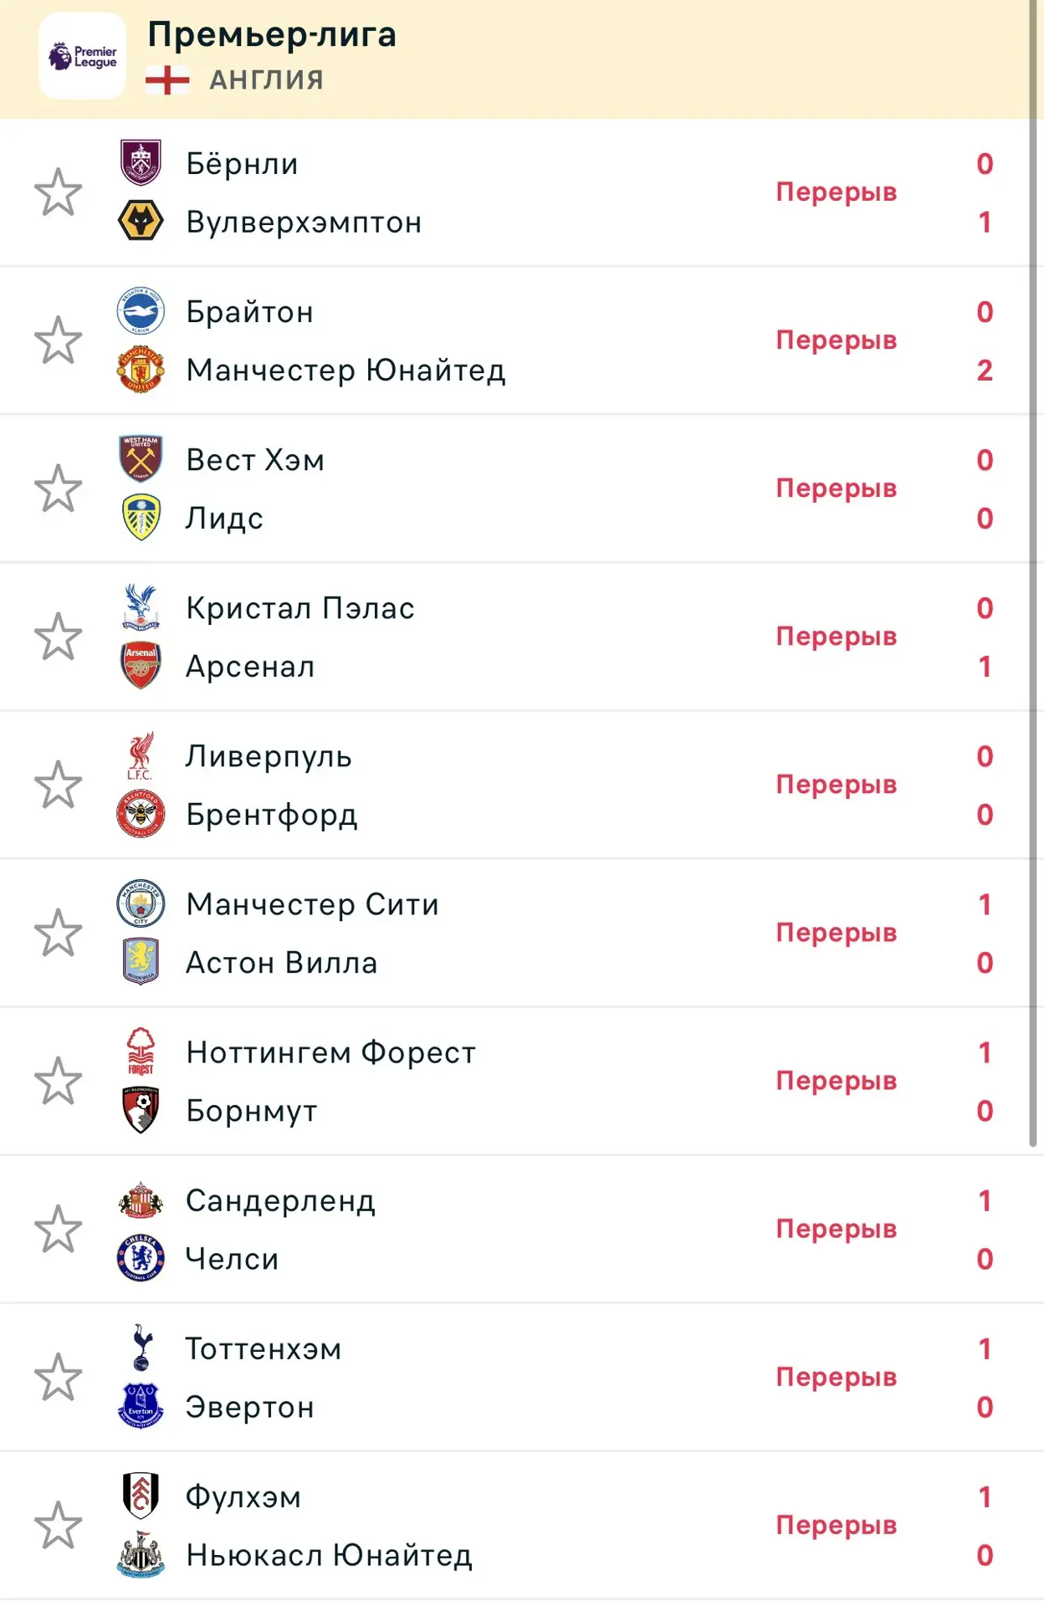Click the Chelsea lion crest
The height and width of the screenshot is (1606, 1044).
point(141,1258)
